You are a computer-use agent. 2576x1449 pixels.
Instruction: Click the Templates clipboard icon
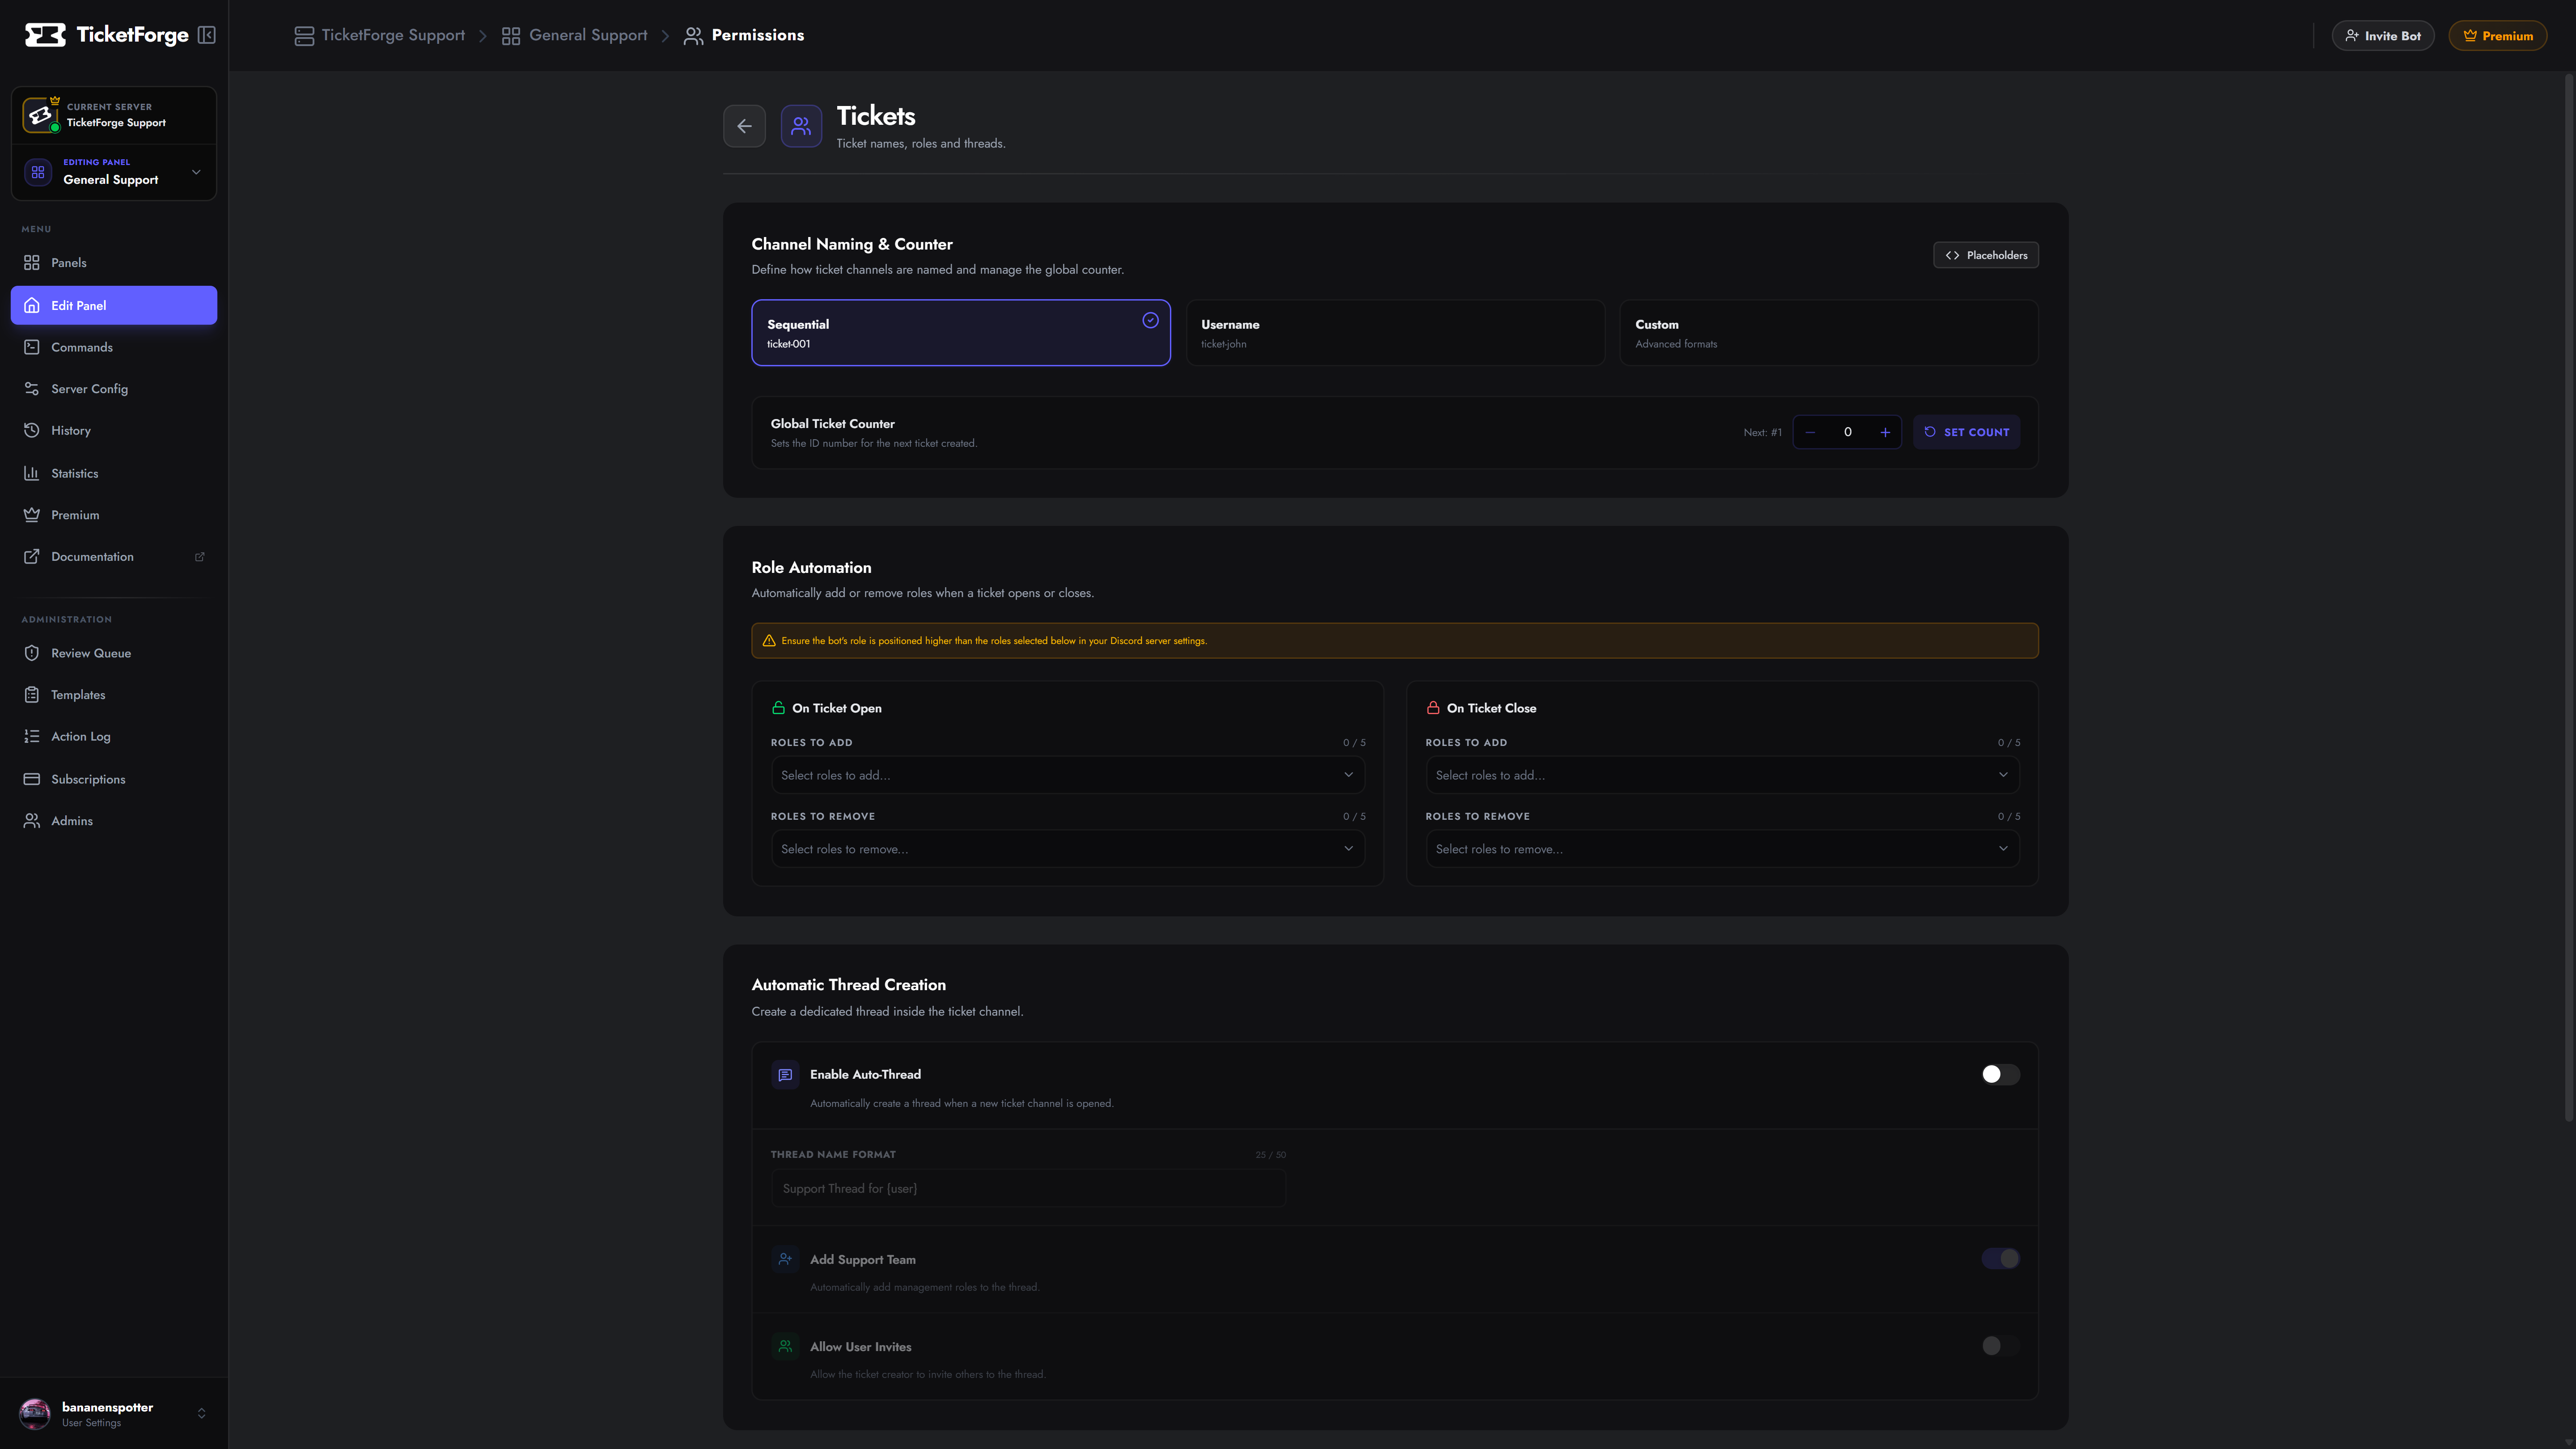(x=32, y=695)
